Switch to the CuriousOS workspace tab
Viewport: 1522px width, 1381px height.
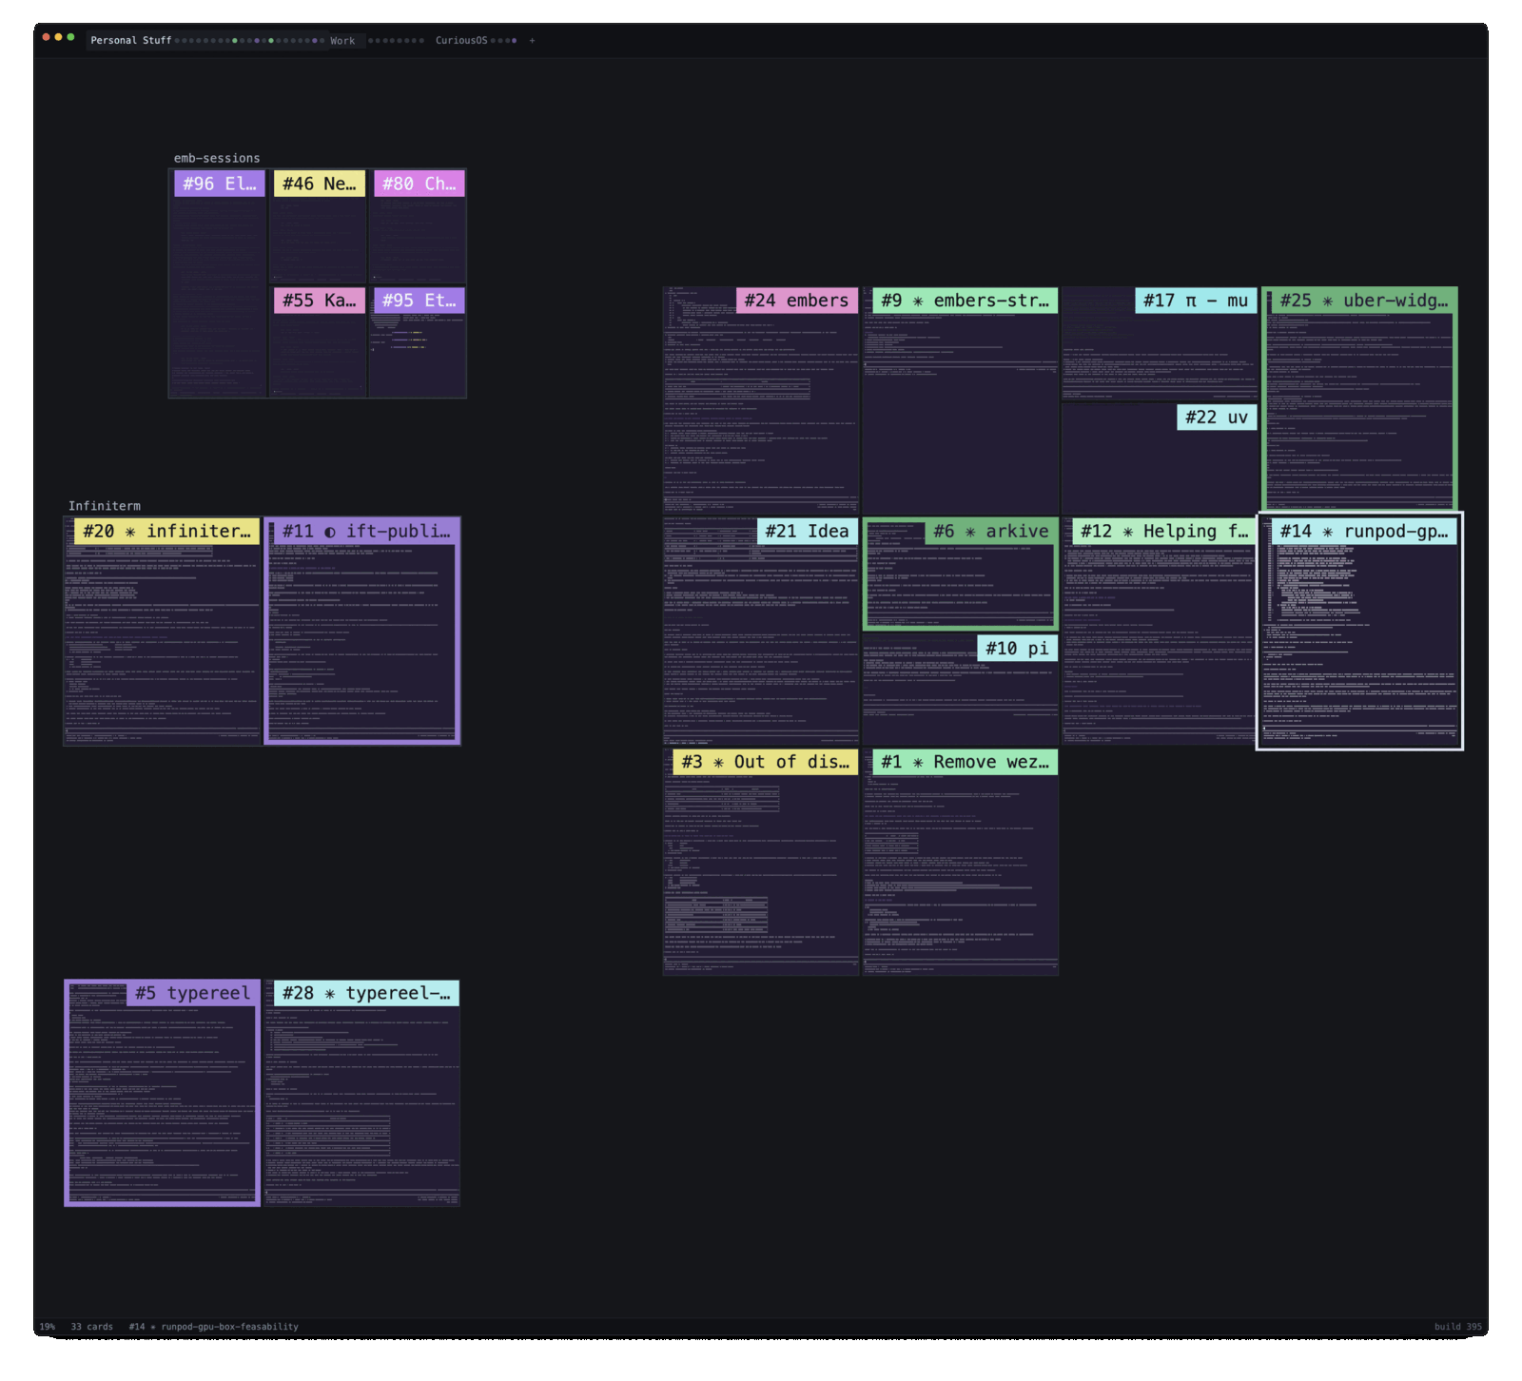461,41
